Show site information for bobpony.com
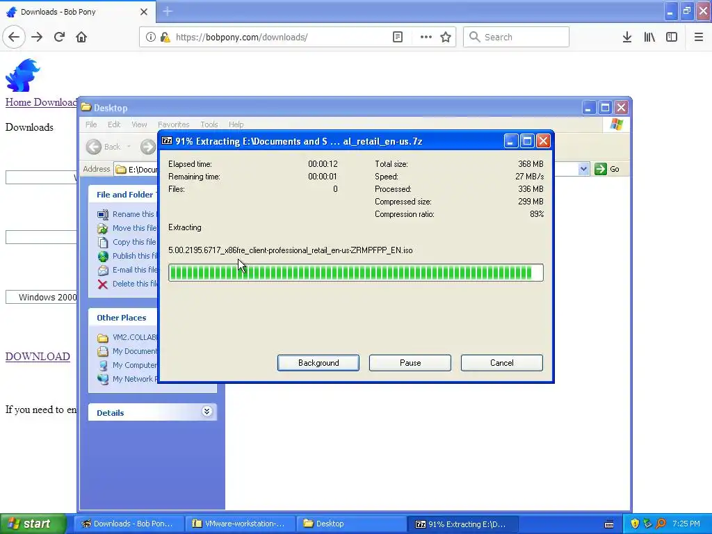 [151, 37]
